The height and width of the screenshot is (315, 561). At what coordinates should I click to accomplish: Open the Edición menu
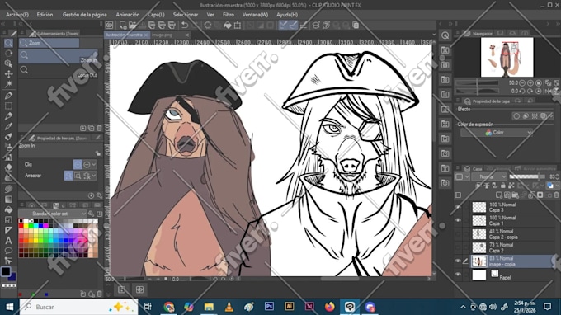pyautogui.click(x=45, y=15)
